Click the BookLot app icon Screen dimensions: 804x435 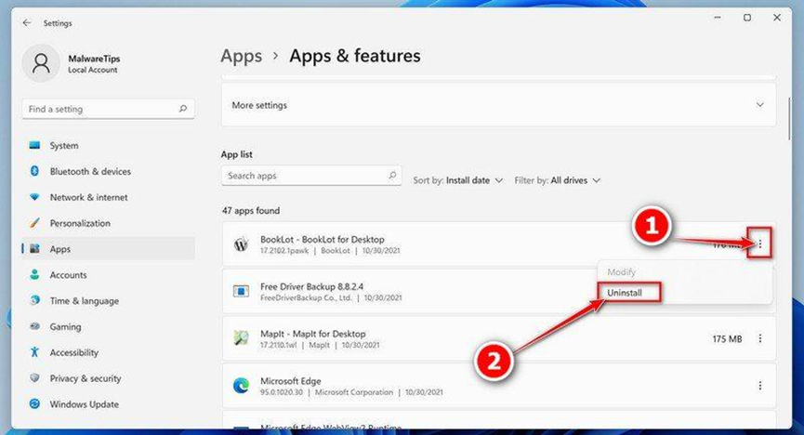pos(241,244)
